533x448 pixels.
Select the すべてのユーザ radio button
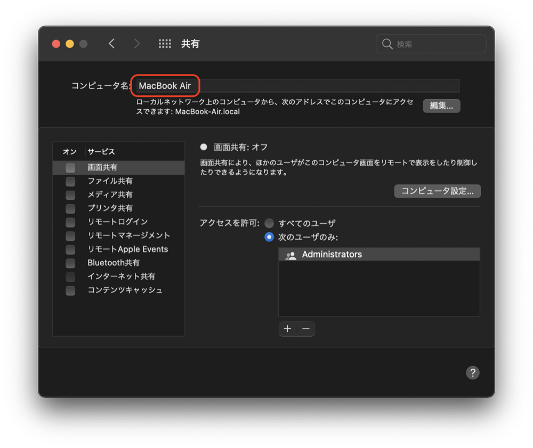click(269, 223)
